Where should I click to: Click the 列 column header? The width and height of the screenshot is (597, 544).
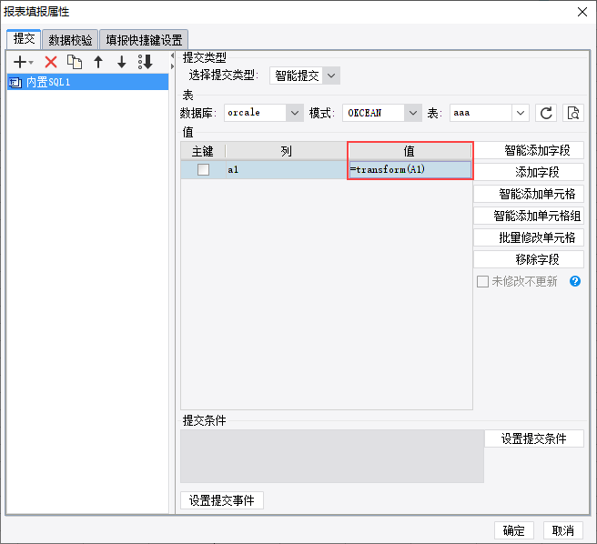coord(287,151)
